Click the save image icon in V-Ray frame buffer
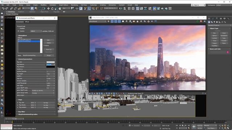This screenshot has width=232, height=130. click(130, 22)
